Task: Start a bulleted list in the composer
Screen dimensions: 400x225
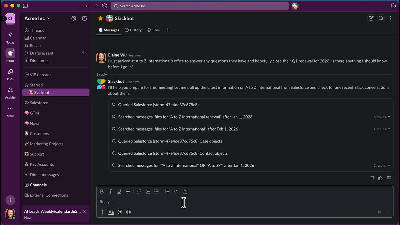Action: click(156, 191)
